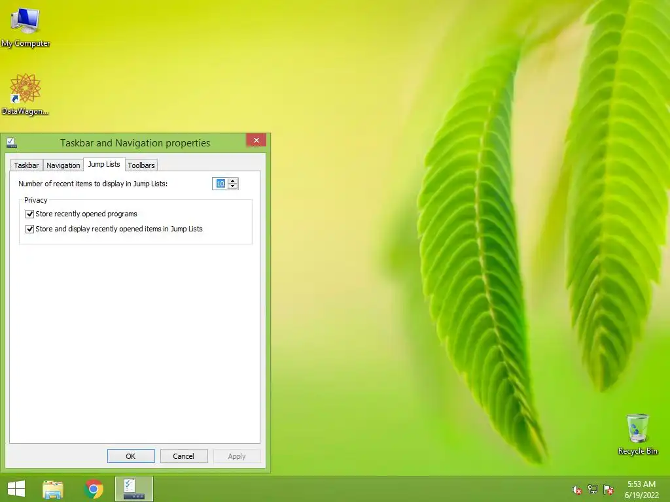Switch to the Navigation tab
Screen dimensions: 670x502
pos(63,165)
